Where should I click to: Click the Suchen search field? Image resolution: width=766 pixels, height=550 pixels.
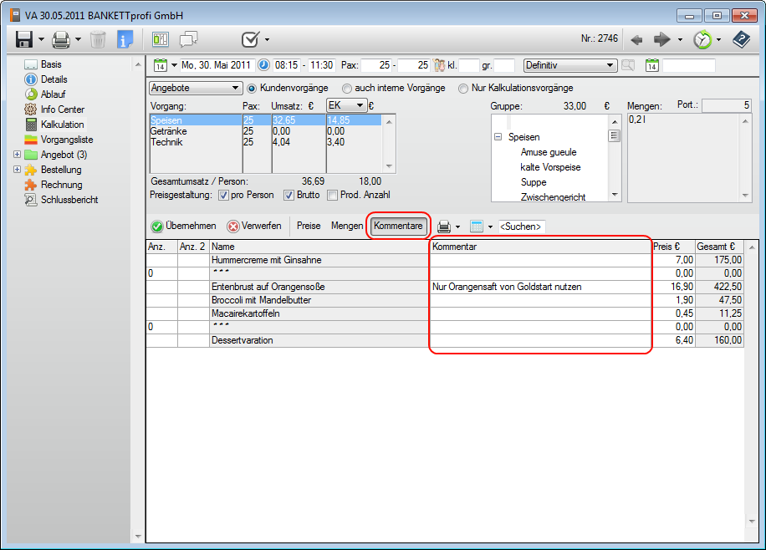tap(521, 227)
